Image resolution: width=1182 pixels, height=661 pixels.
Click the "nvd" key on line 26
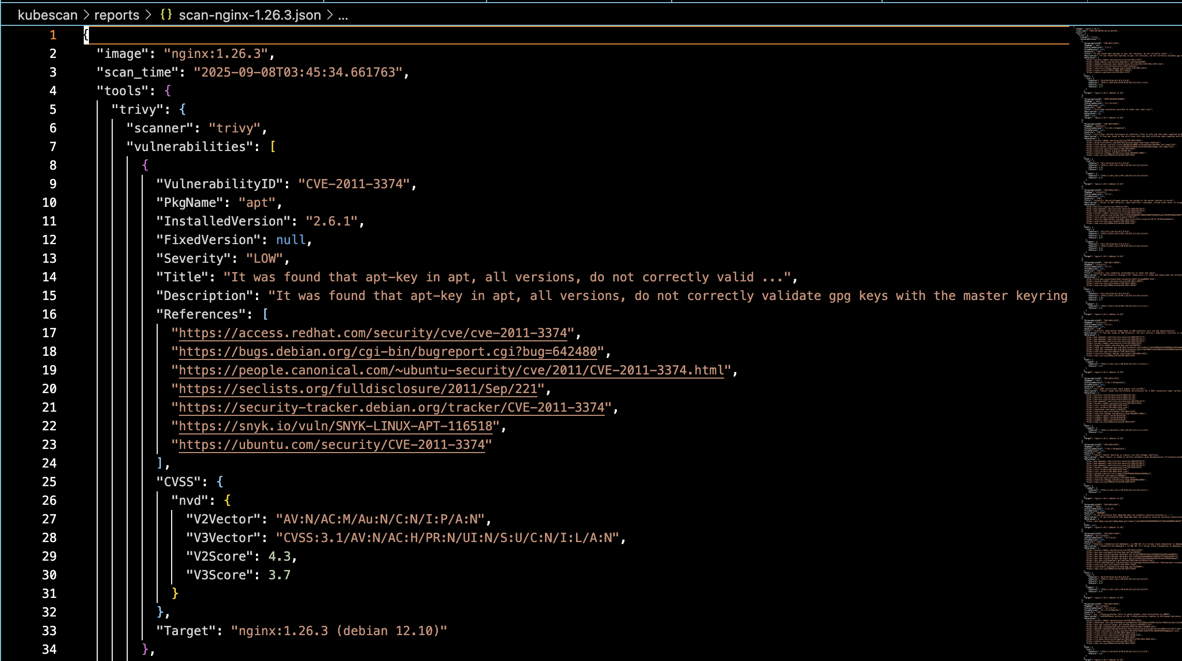190,501
